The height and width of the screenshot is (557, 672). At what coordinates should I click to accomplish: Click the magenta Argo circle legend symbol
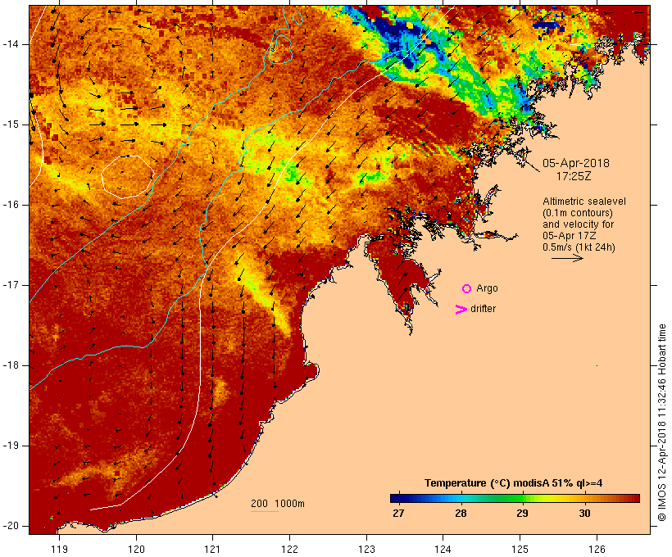click(467, 289)
